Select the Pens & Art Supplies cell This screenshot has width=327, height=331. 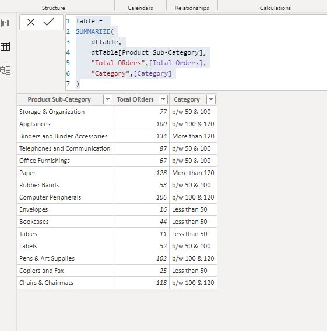pos(65,259)
